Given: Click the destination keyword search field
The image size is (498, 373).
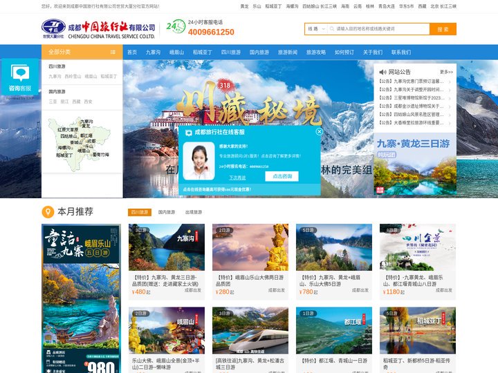Looking at the screenshot, I should tap(378, 29).
